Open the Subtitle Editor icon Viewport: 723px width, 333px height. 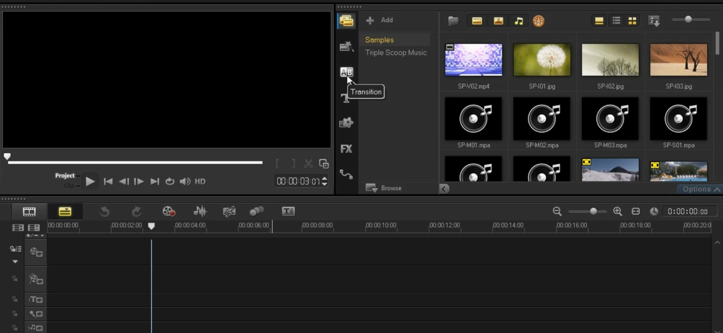coord(288,211)
